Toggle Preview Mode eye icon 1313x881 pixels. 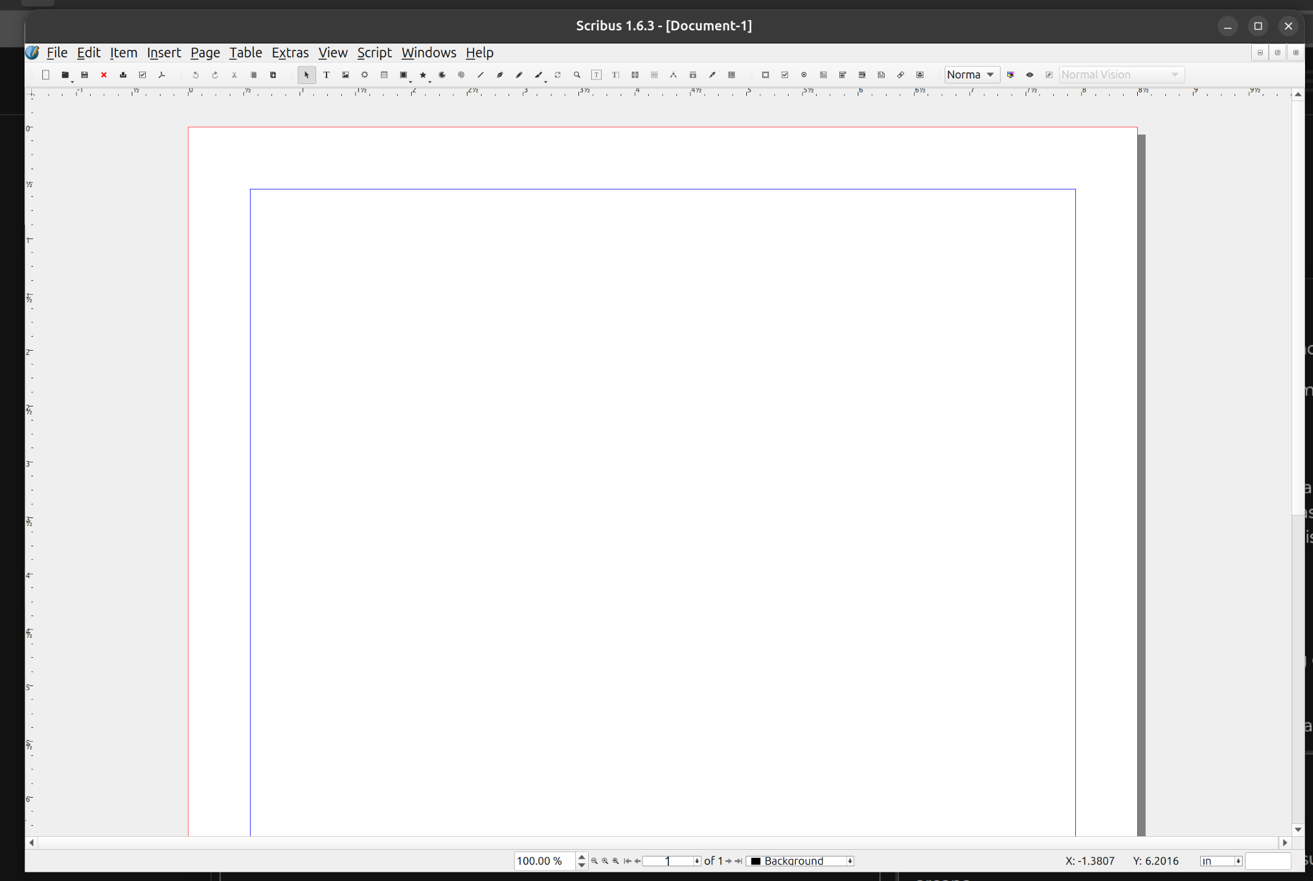coord(1030,75)
